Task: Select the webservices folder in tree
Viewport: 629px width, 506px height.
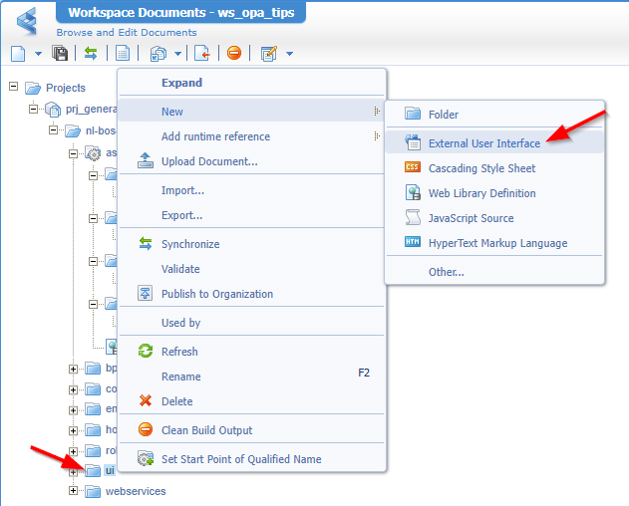Action: pyautogui.click(x=136, y=491)
